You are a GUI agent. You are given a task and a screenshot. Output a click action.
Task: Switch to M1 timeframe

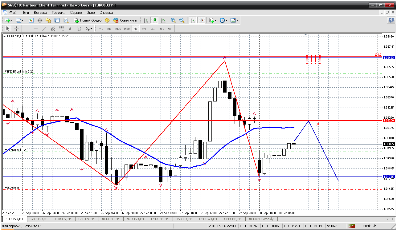[101, 29]
